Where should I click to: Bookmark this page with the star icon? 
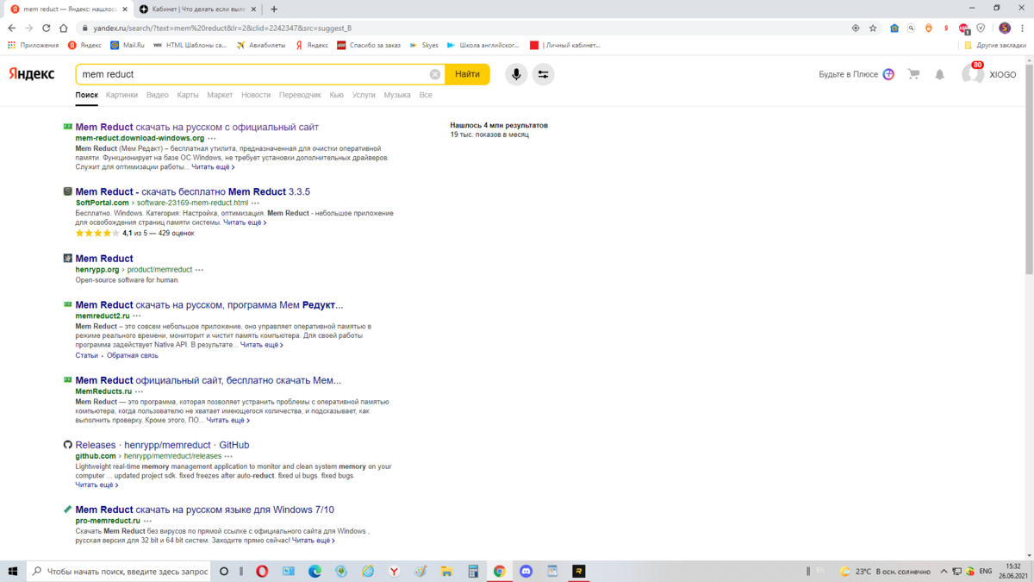coord(873,28)
